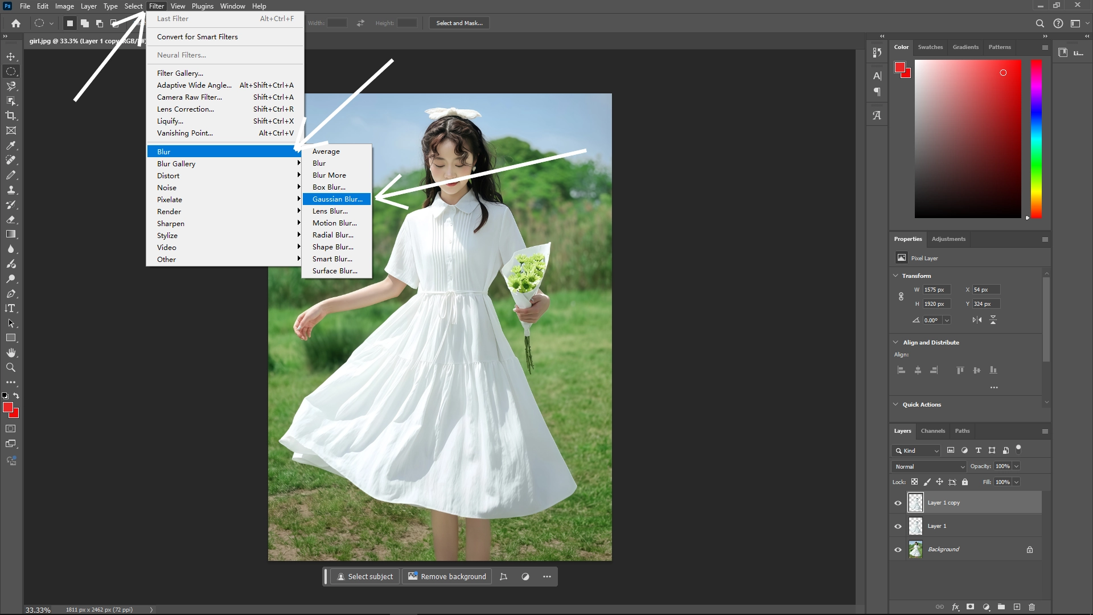
Task: Choose Gaussian Blur from the Blur submenu
Action: [337, 199]
